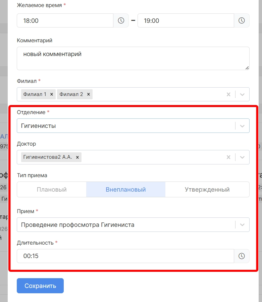Click clock icon beside 19:00 end time
262x302 pixels.
click(242, 20)
